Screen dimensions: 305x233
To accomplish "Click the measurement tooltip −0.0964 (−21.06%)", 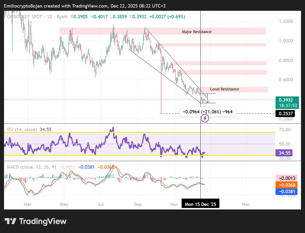I will (x=207, y=112).
